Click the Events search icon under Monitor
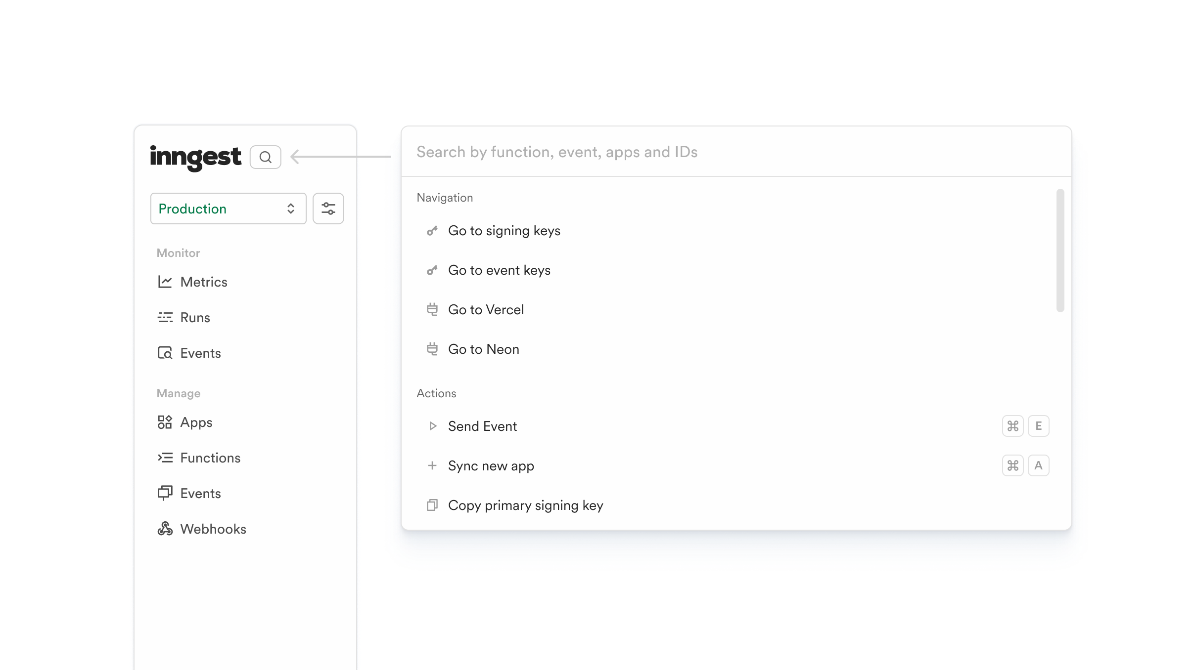The image size is (1194, 670). coord(165,353)
